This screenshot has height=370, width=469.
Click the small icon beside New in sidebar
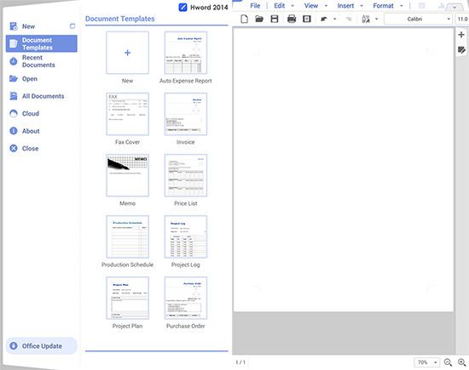(72, 26)
